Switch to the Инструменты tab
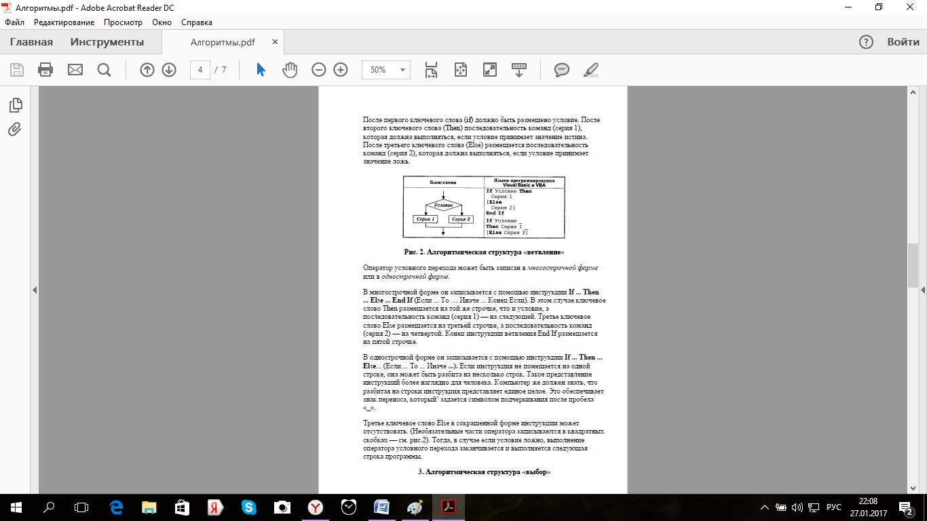Screen dimensions: 927x521 coord(107,42)
